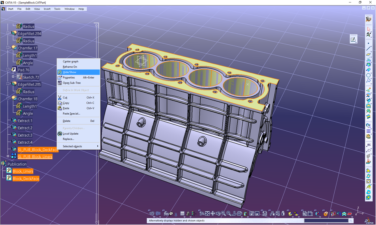Click the Select arrow tool in right toolbar

coord(369,29)
